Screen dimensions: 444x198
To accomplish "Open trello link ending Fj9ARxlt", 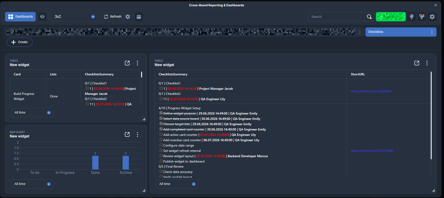I will click(371, 91).
